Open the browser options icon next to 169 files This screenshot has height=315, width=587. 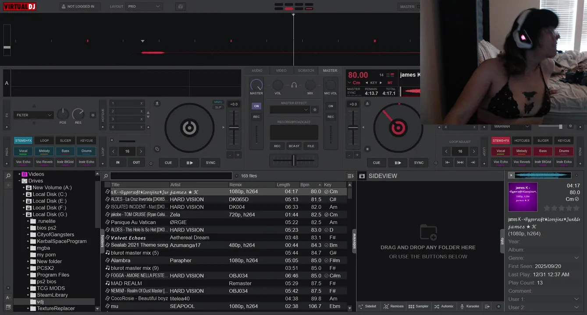(350, 176)
